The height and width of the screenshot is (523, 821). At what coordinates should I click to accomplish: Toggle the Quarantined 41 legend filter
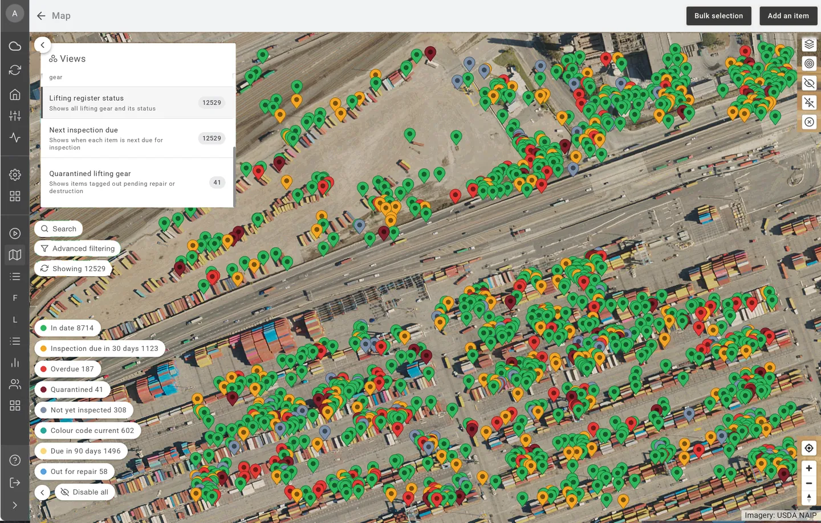[x=72, y=390]
